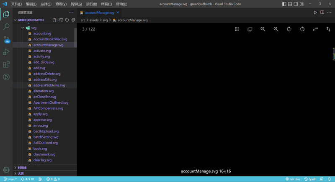Expand the 时间线 timeline section
335x182 pixels.
pos(15,168)
